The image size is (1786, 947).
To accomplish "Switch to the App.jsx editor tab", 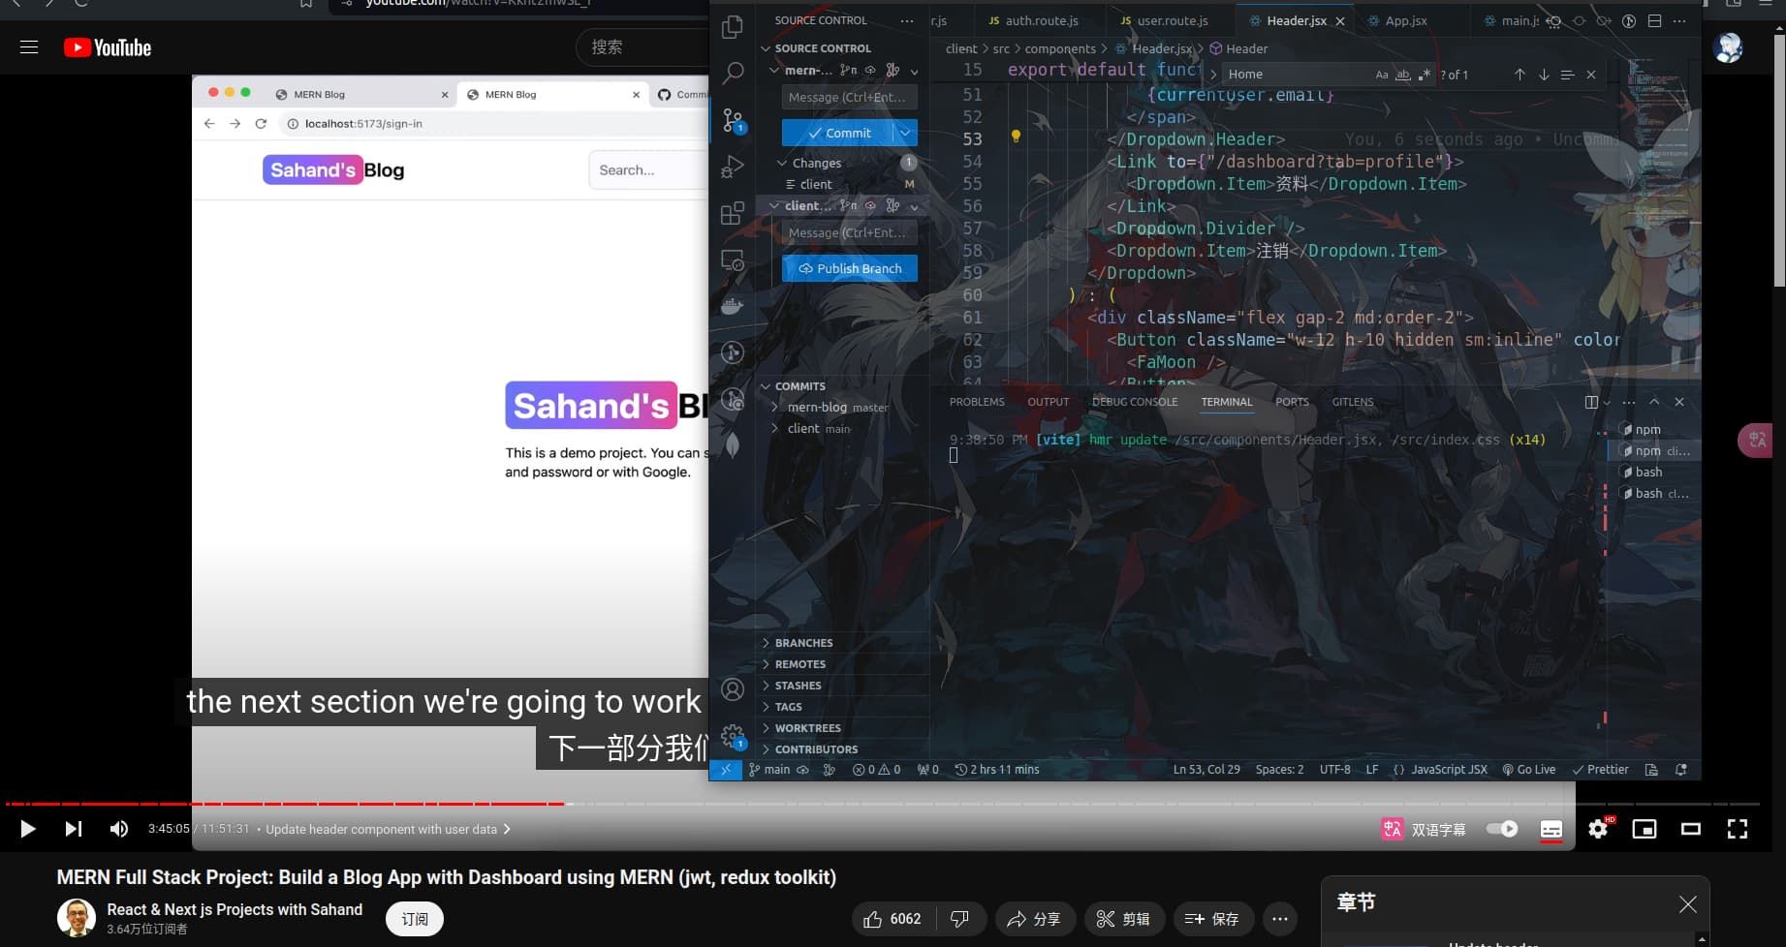I will [1406, 20].
